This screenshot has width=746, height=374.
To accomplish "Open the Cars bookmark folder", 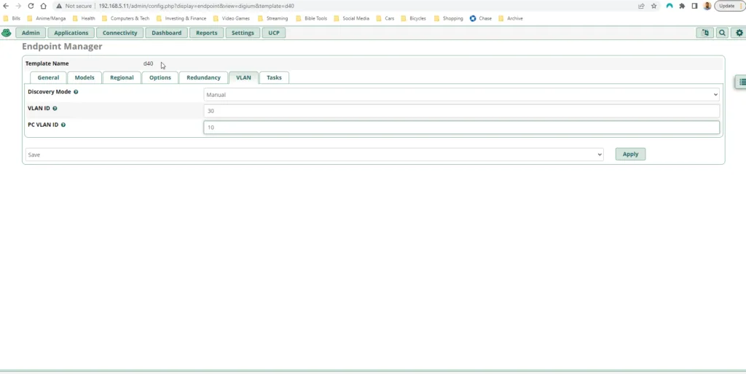I will pyautogui.click(x=385, y=18).
